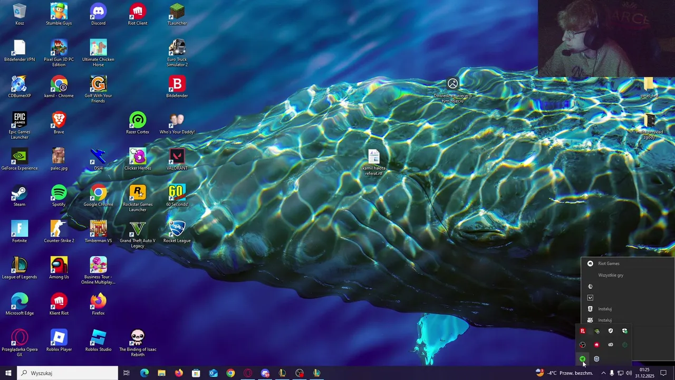Select the Klient Riot desktop icon
Viewport: 675px width, 380px height.
59,305
